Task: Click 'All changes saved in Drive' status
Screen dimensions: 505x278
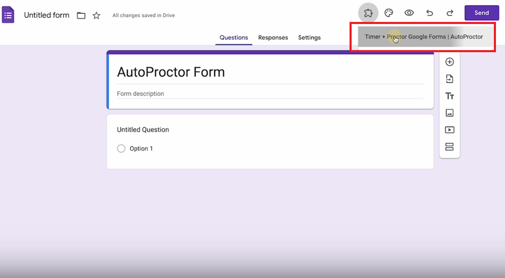Action: point(144,16)
